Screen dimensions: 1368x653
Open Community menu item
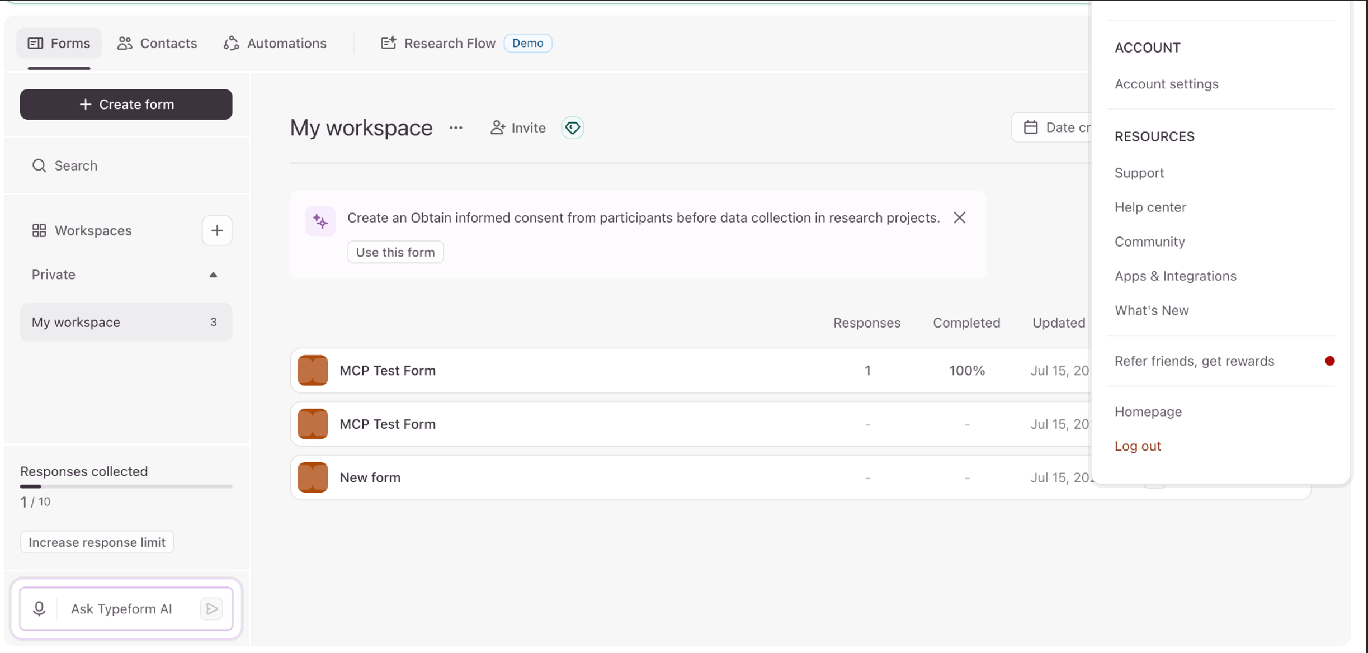point(1149,242)
